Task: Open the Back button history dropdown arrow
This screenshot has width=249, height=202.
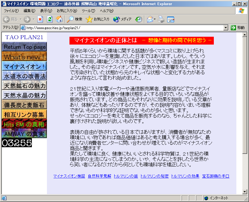Action: pyautogui.click(x=20, y=19)
